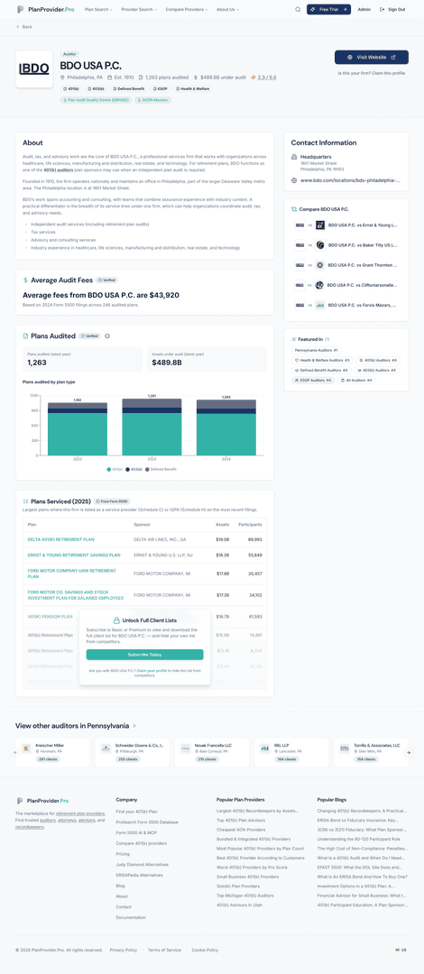Open the www.bdo.com locations website link
The height and width of the screenshot is (974, 424).
[349, 180]
